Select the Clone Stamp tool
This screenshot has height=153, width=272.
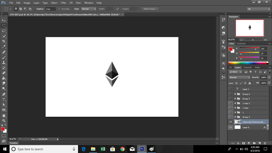4,62
